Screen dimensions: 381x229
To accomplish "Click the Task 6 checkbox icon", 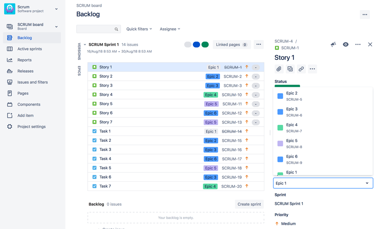I will click(95, 177).
